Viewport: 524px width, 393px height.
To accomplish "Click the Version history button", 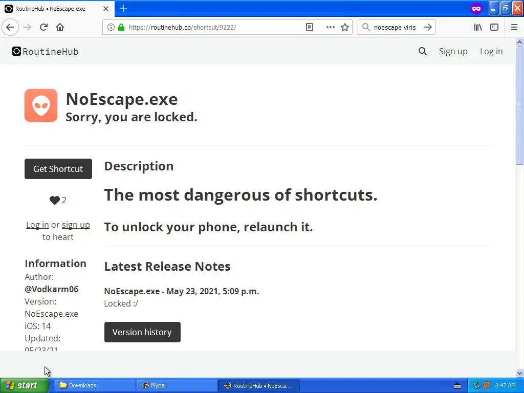I will 142,332.
